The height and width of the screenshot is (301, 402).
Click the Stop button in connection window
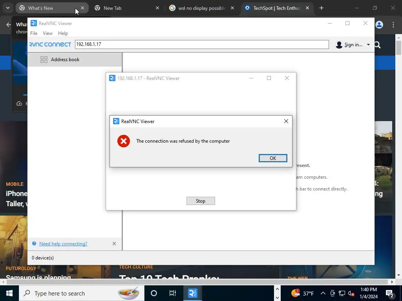tap(201, 201)
